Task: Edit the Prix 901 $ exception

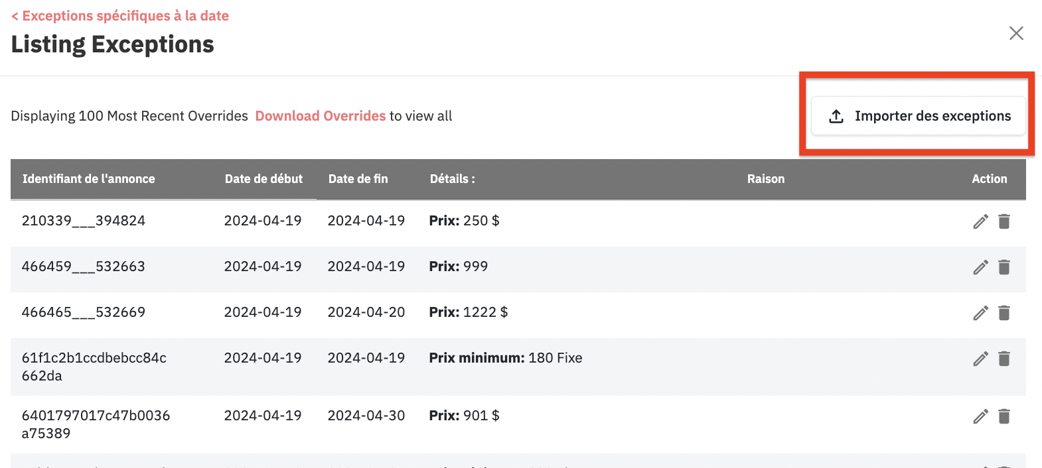Action: pyautogui.click(x=980, y=416)
